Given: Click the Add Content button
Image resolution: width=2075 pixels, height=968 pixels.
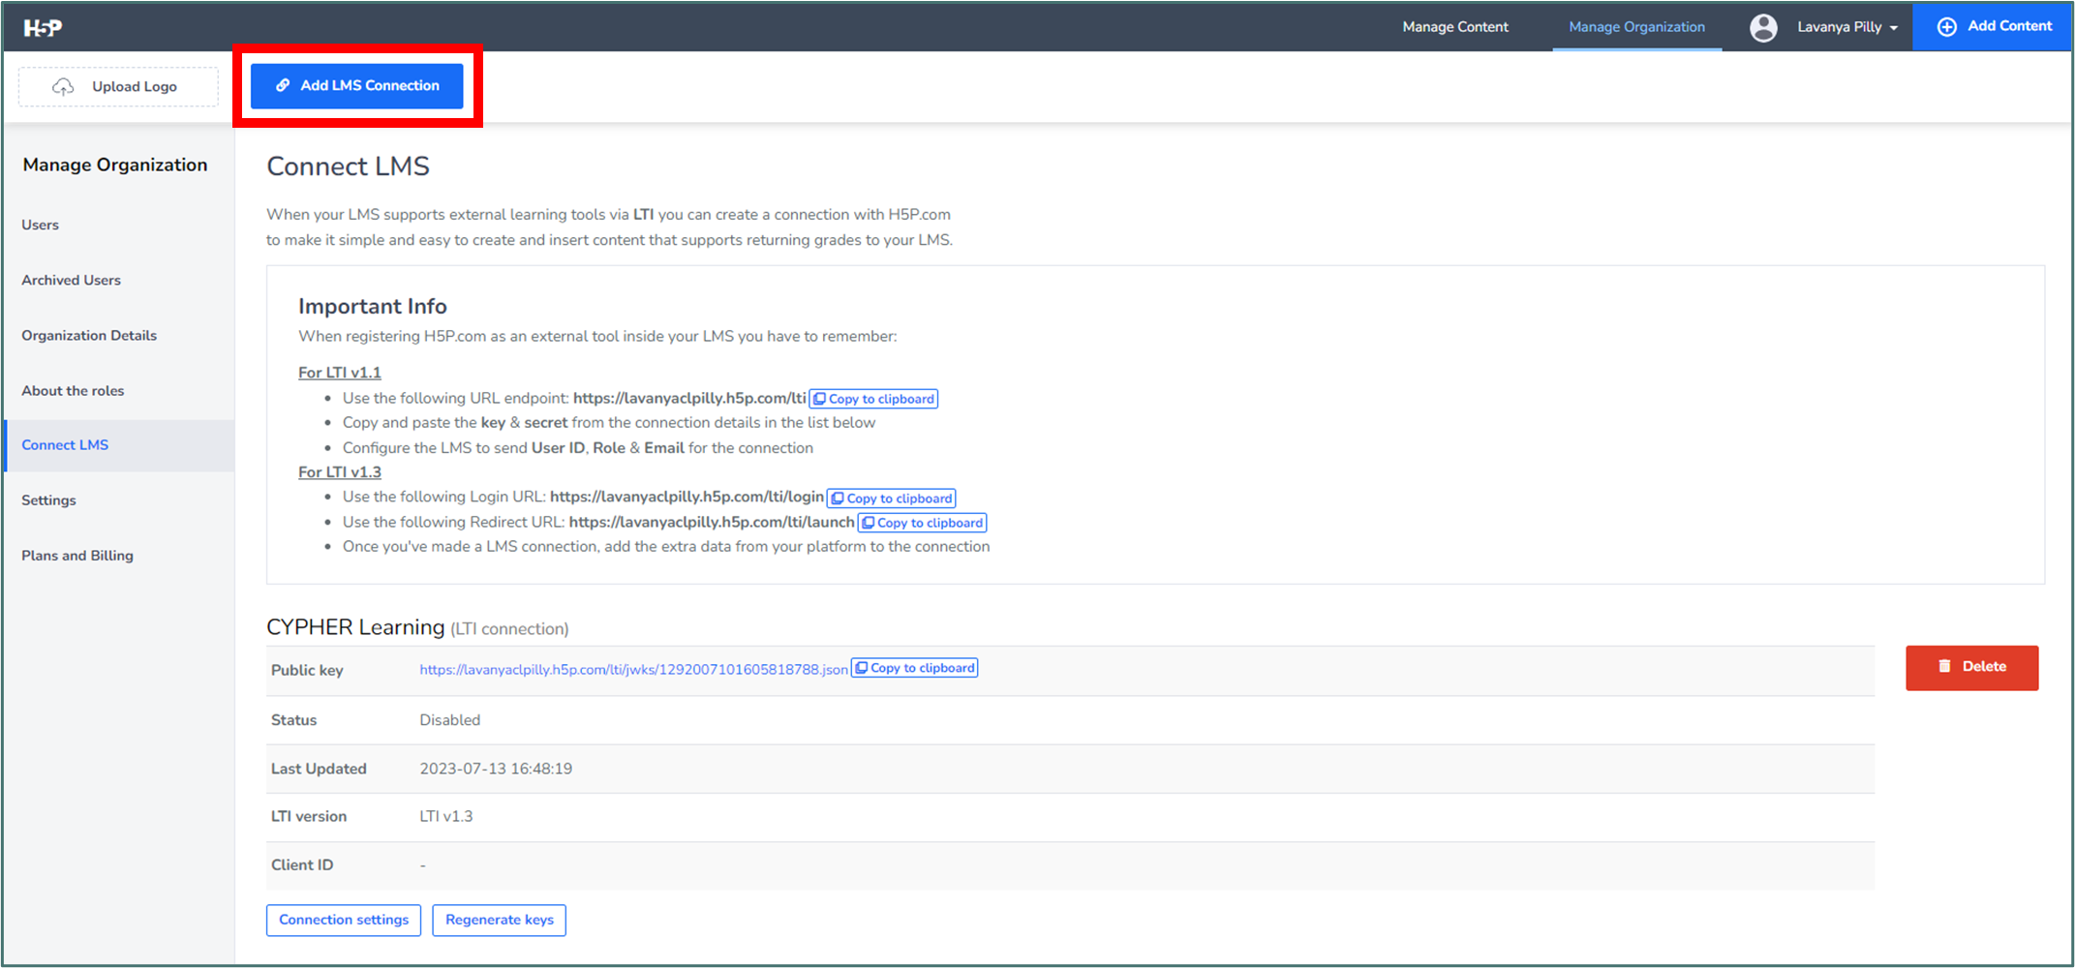Looking at the screenshot, I should (1993, 27).
